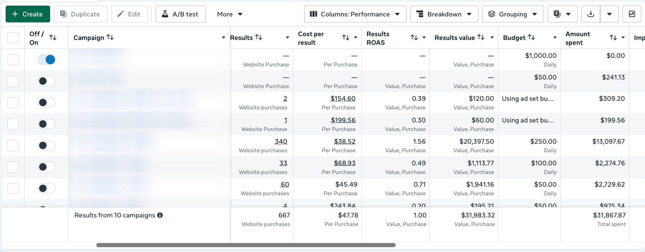The width and height of the screenshot is (645, 252).
Task: Sort by Campaign column arrows
Action: pyautogui.click(x=110, y=37)
